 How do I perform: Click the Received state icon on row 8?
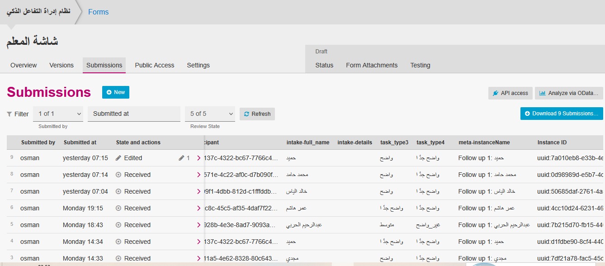(118, 175)
